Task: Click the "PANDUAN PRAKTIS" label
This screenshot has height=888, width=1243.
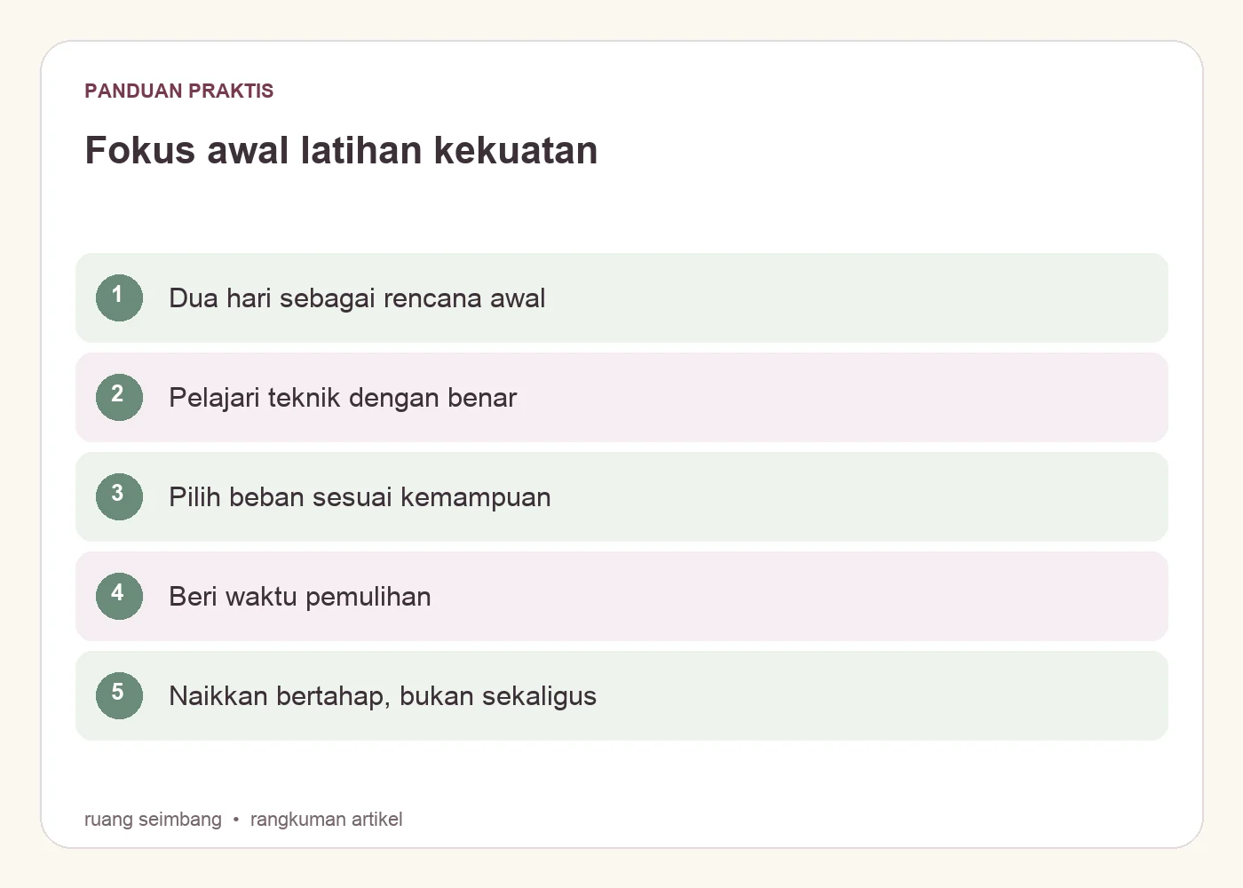Action: tap(179, 91)
